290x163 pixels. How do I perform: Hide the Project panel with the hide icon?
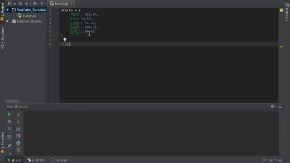click(43, 3)
